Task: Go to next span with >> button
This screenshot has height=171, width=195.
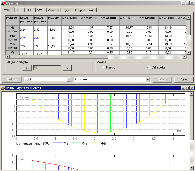Action: pyautogui.click(x=67, y=68)
